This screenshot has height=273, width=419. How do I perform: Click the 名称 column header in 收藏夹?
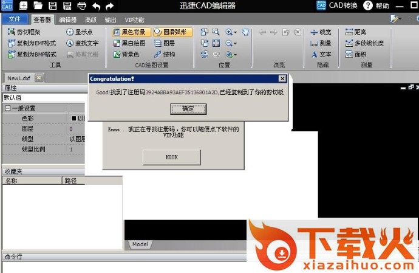32,181
